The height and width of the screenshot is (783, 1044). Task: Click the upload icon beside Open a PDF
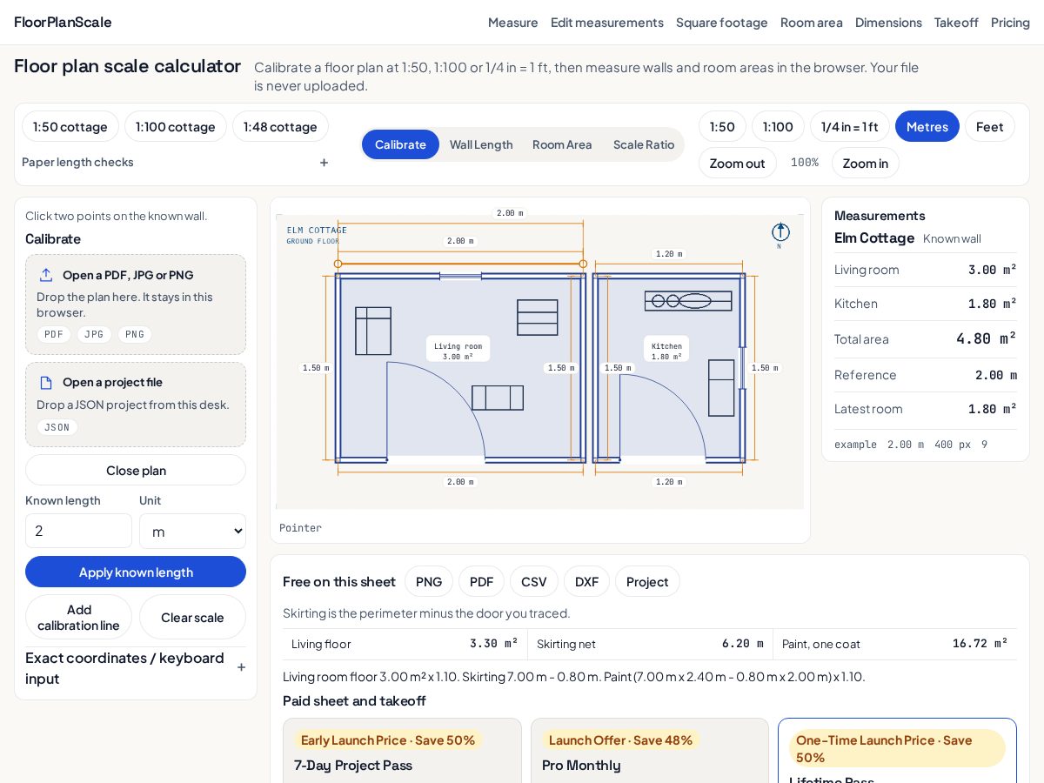(46, 275)
